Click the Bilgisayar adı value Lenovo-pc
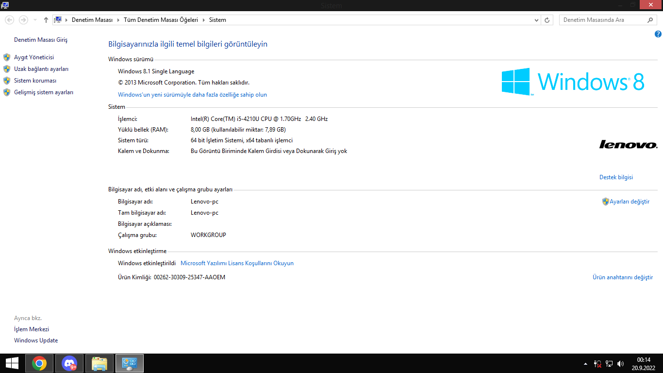 point(204,202)
